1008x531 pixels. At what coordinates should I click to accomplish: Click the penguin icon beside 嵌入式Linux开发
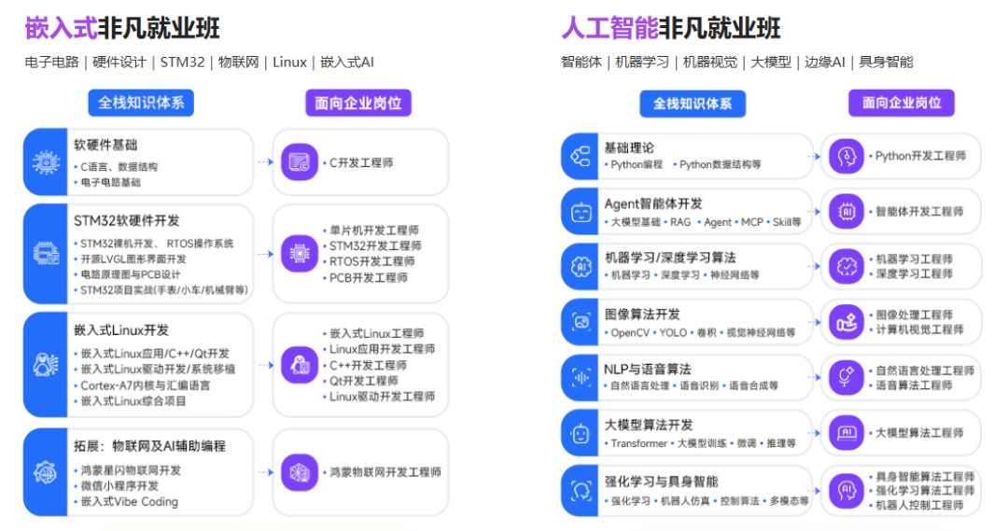[46, 365]
